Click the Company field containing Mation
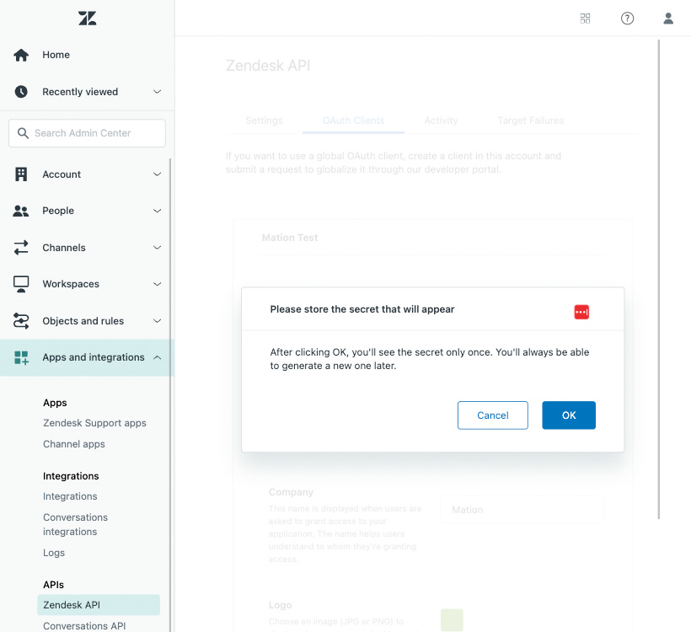The width and height of the screenshot is (691, 632). [x=522, y=510]
